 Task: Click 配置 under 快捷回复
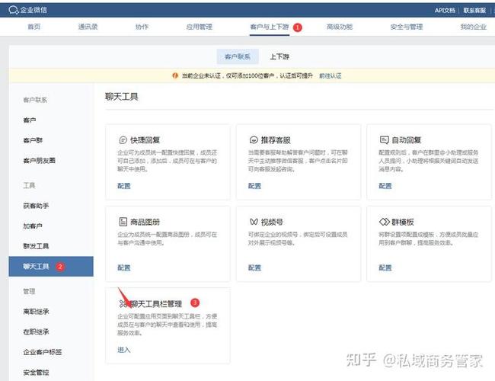point(123,186)
